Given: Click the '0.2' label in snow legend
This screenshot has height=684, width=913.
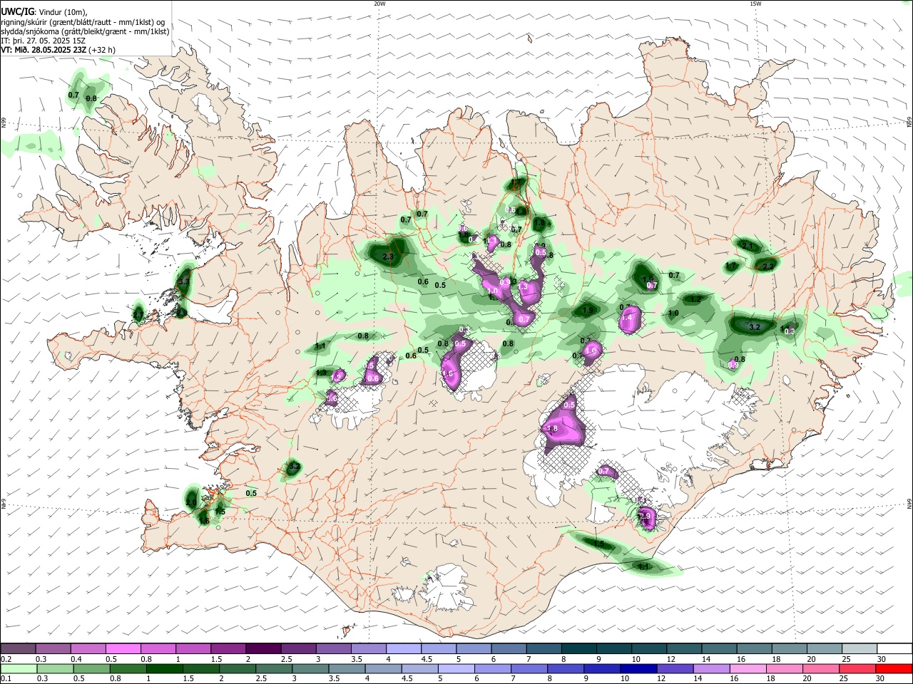Looking at the screenshot, I should [x=5, y=659].
